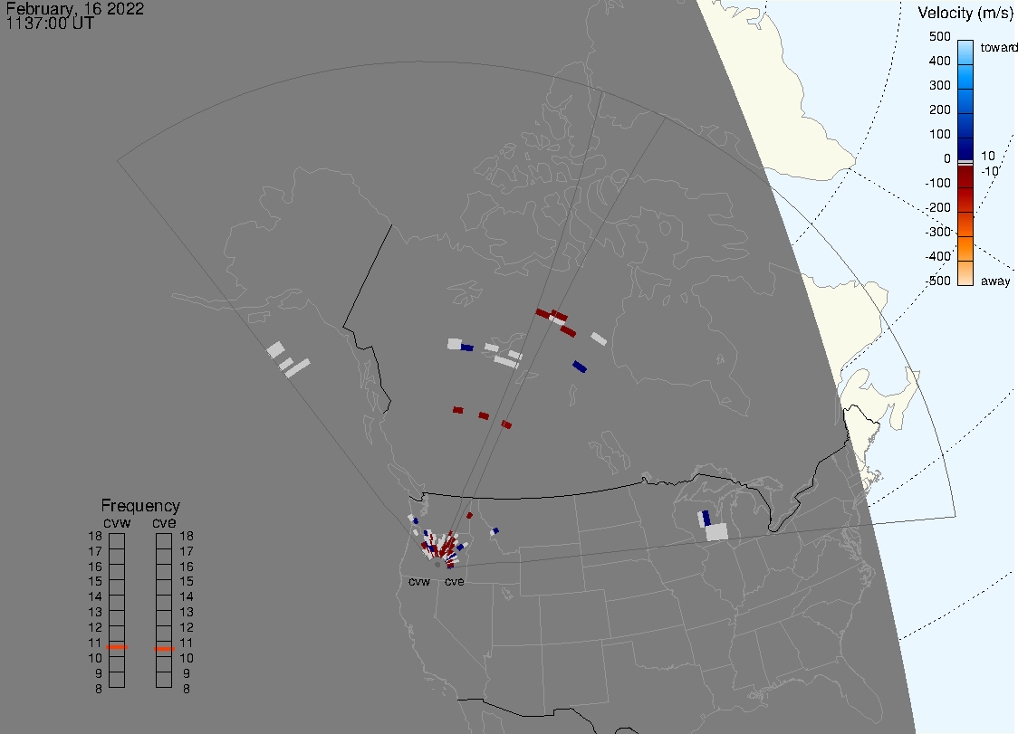Click the '200' velocity scale value

[x=939, y=110]
